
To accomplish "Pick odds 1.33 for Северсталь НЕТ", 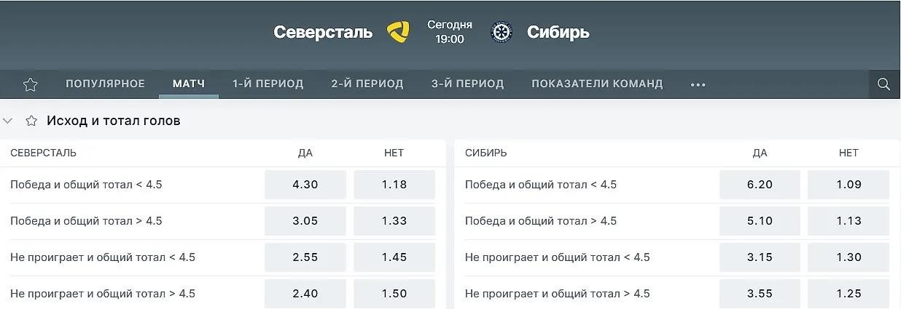I will coord(394,221).
